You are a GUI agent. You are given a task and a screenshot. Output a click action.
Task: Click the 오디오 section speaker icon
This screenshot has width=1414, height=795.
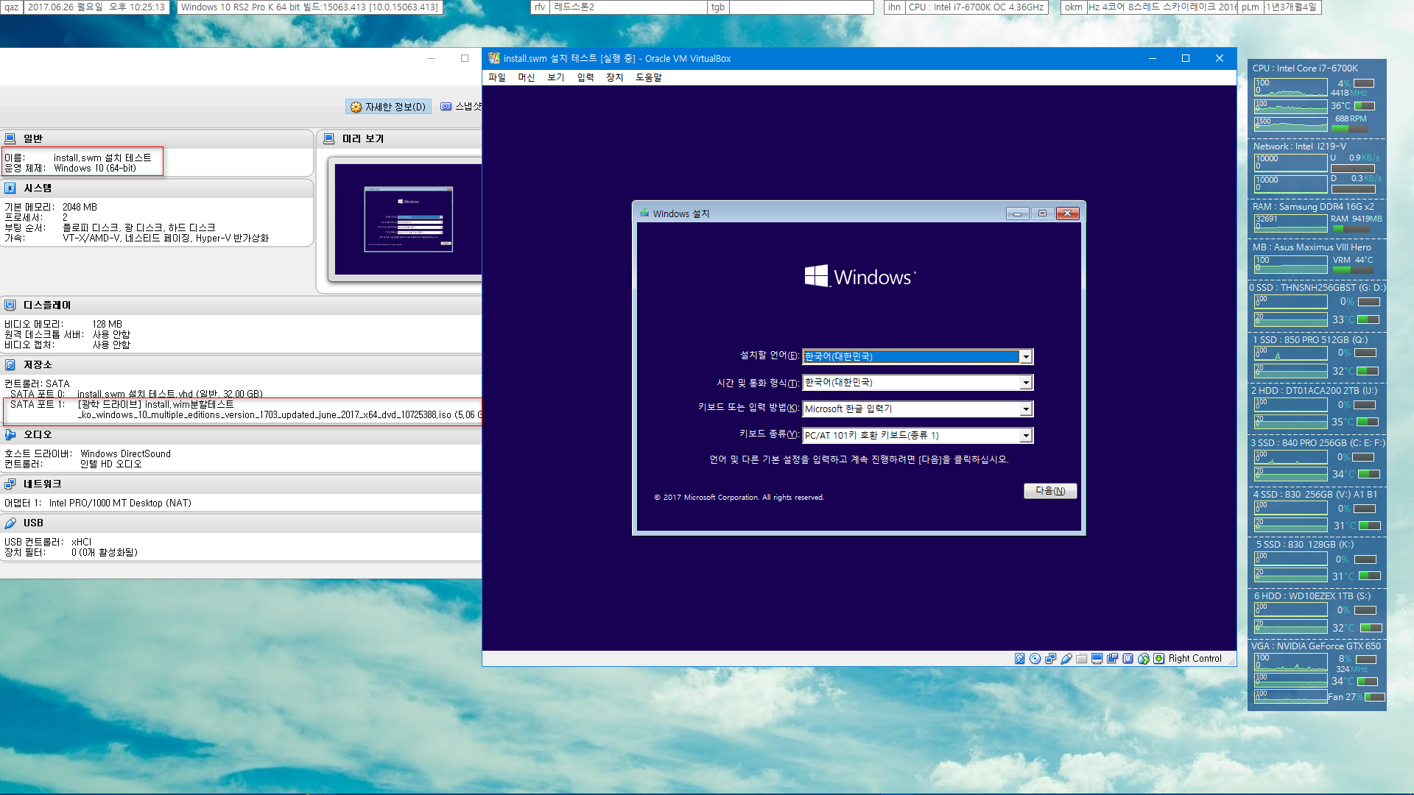click(10, 434)
